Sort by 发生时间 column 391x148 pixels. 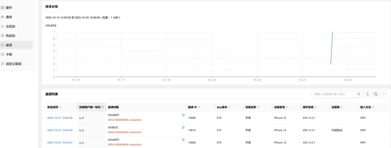60,107
